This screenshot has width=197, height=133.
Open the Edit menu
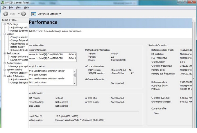pos(11,8)
